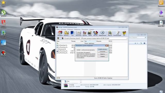Open the Комментарий (Comment) tool
Screen dimensions: 165x93
117,33
